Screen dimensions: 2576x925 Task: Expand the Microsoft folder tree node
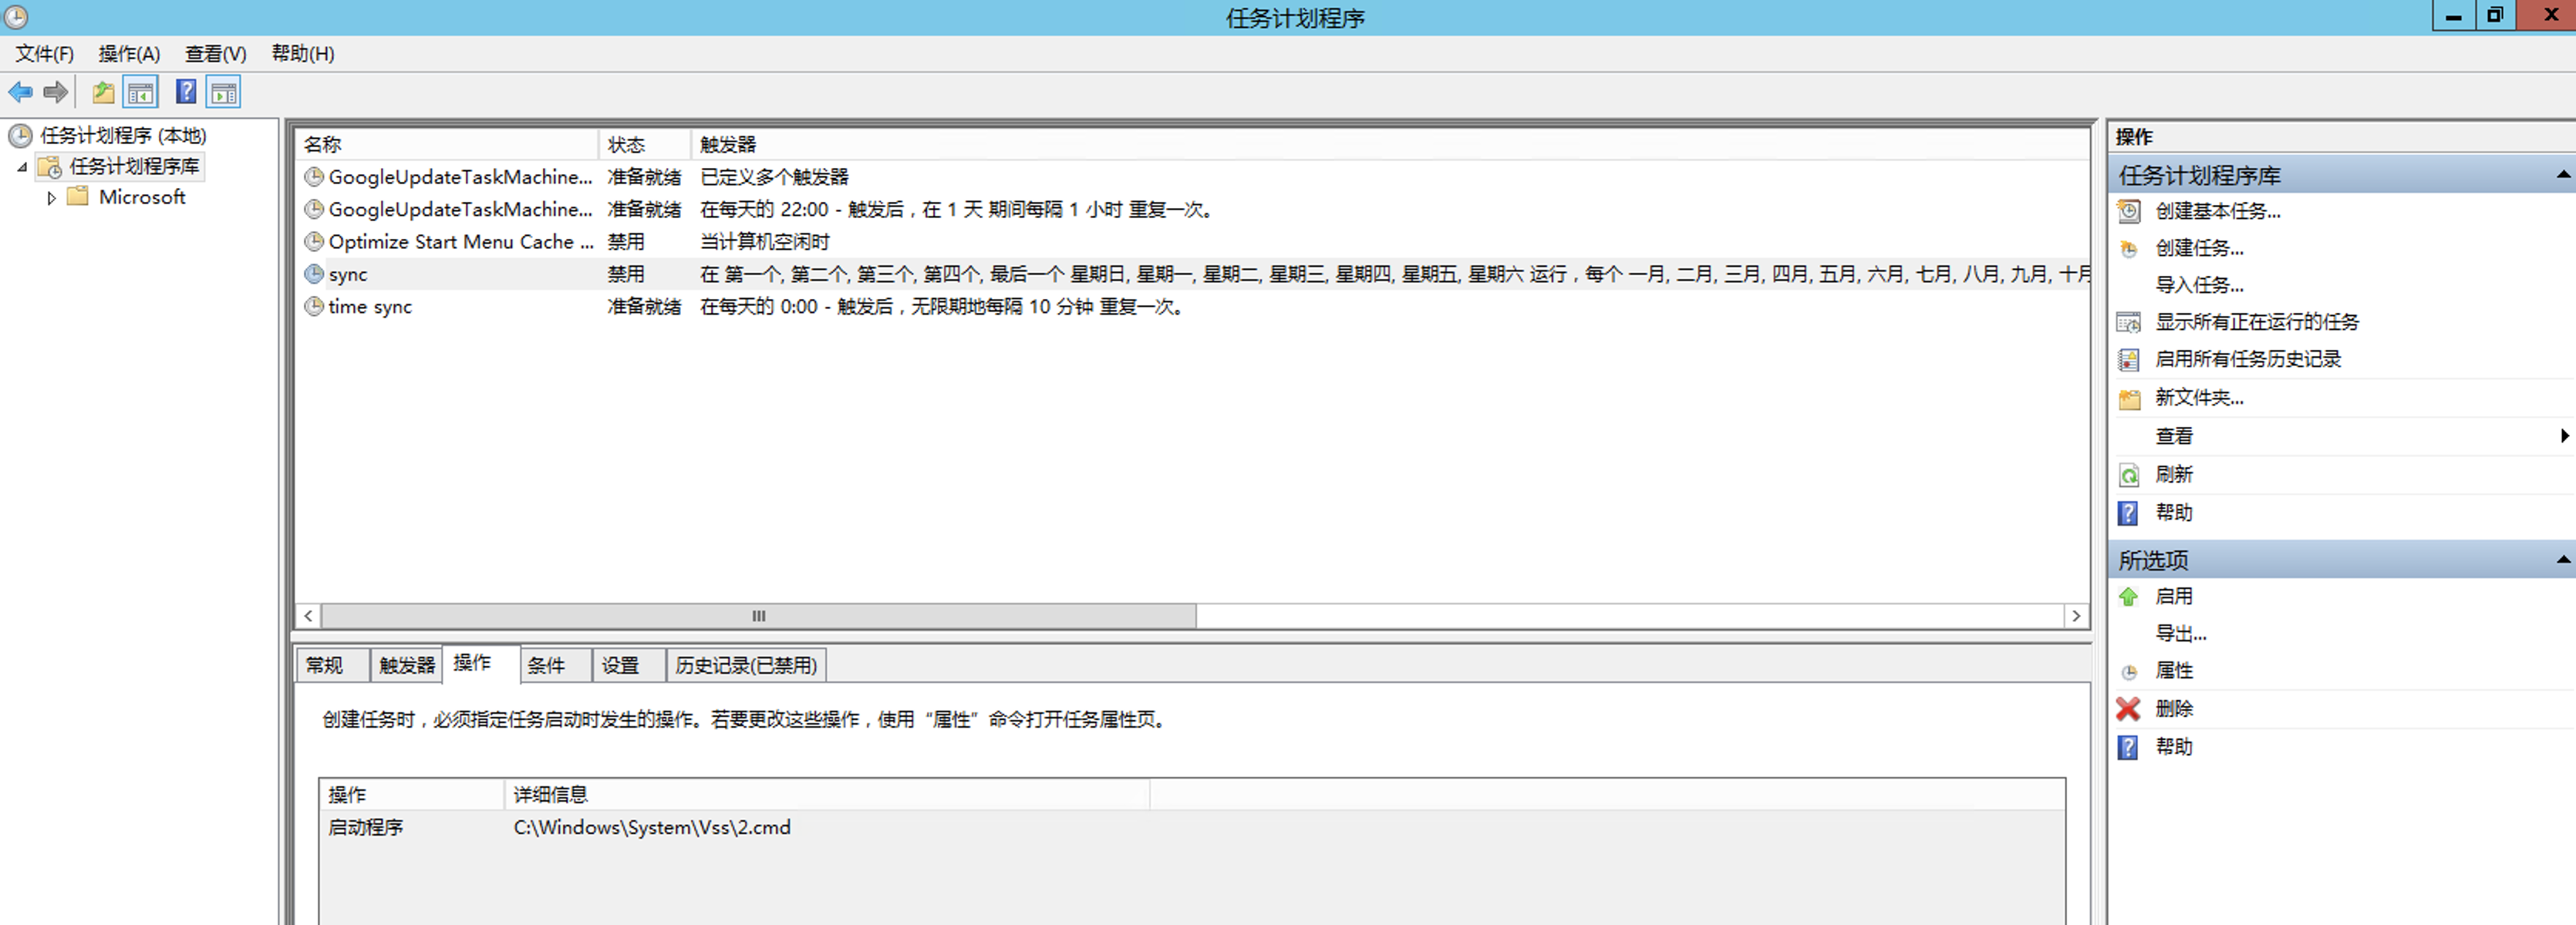tap(51, 198)
